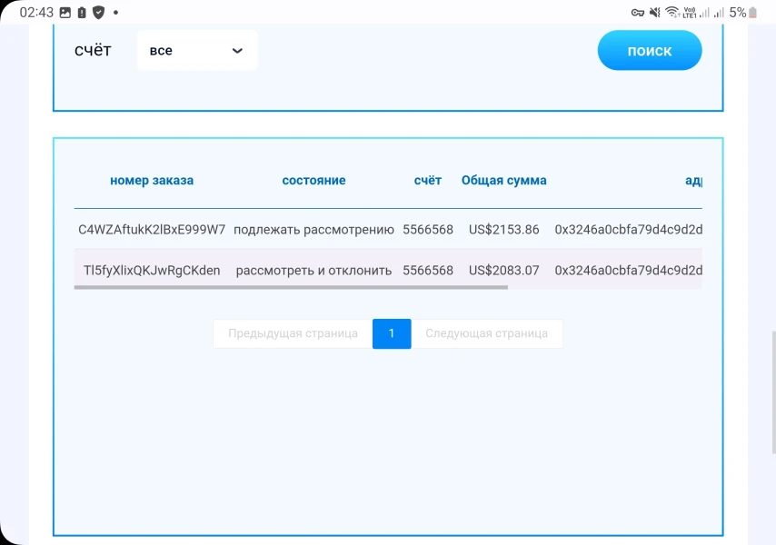Screen dimensions: 776x545
Task: Tap the Wi-Fi status icon
Action: pyautogui.click(x=672, y=13)
